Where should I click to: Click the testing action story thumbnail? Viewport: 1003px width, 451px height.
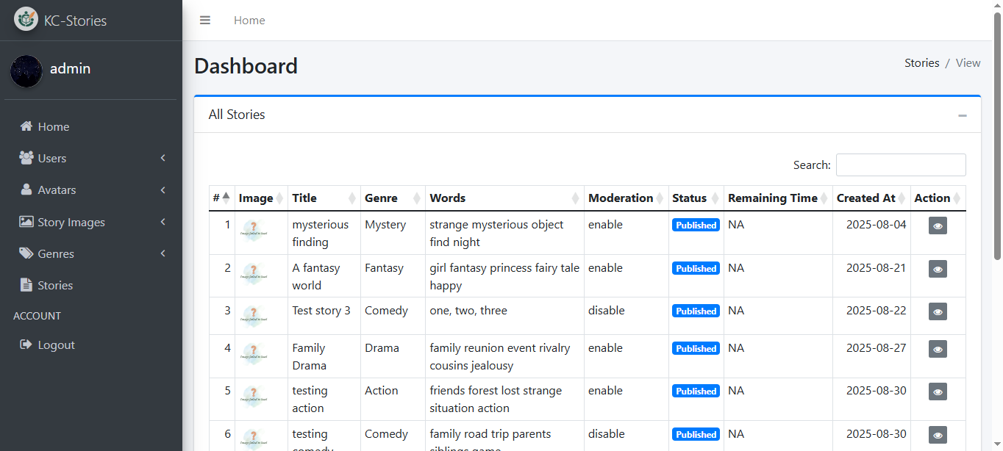click(253, 397)
